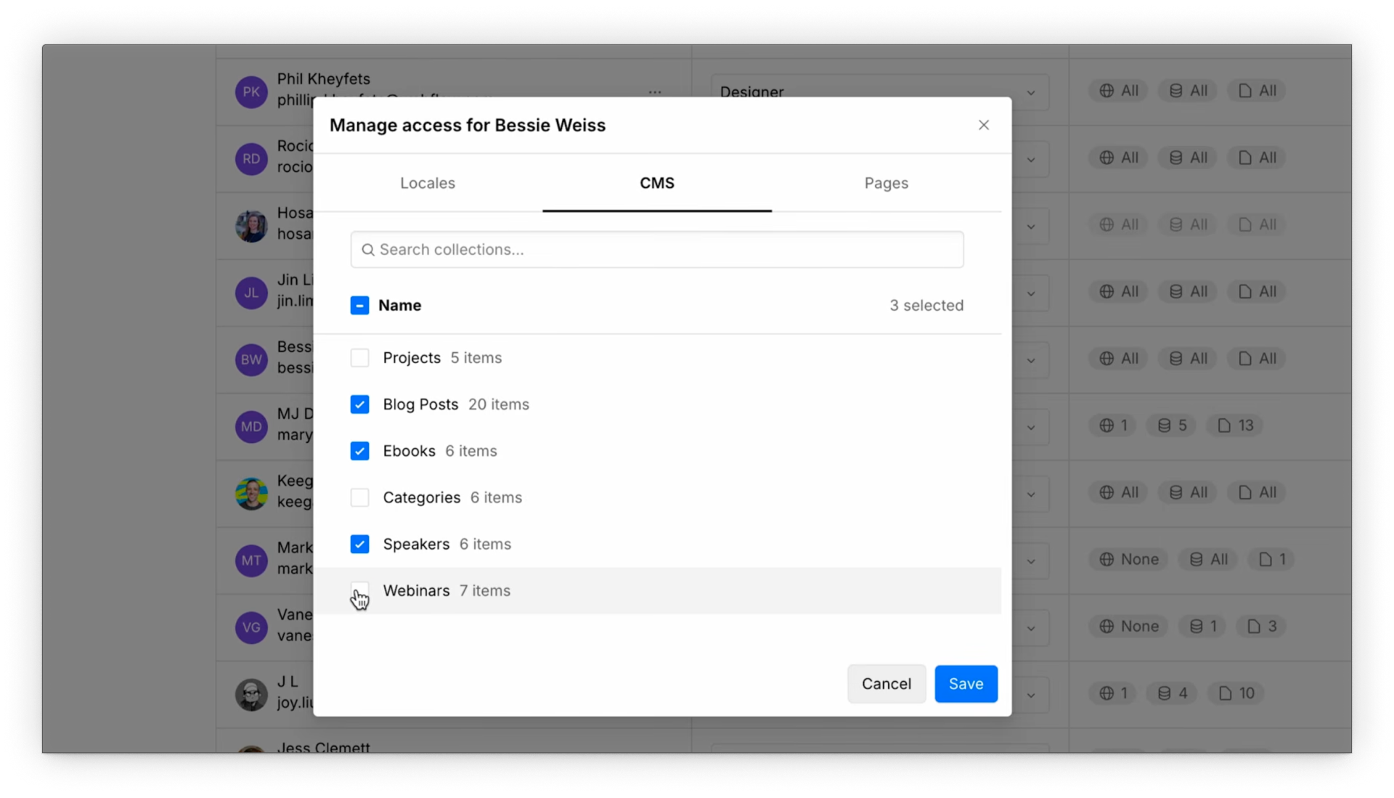Open the Pages tab

[x=886, y=183]
